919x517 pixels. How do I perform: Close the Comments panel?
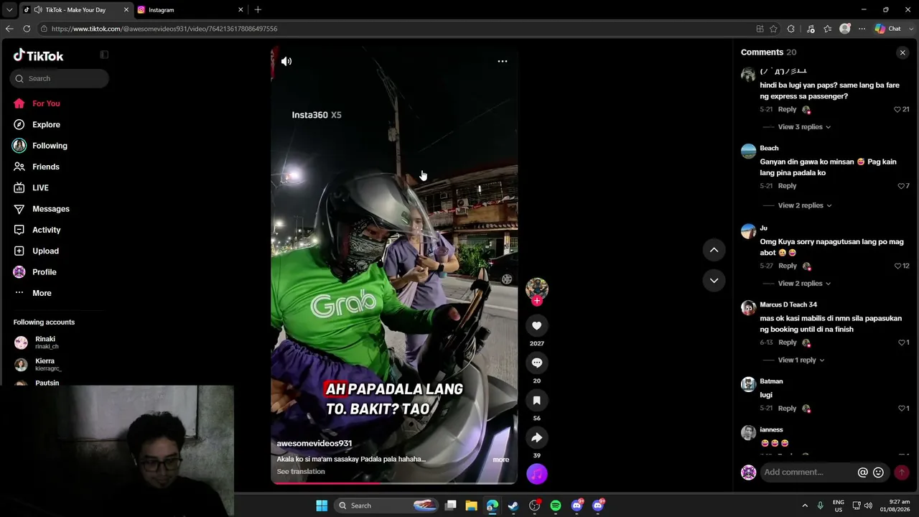click(902, 52)
